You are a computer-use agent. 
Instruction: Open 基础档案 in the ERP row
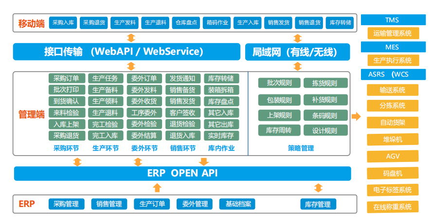238,204
